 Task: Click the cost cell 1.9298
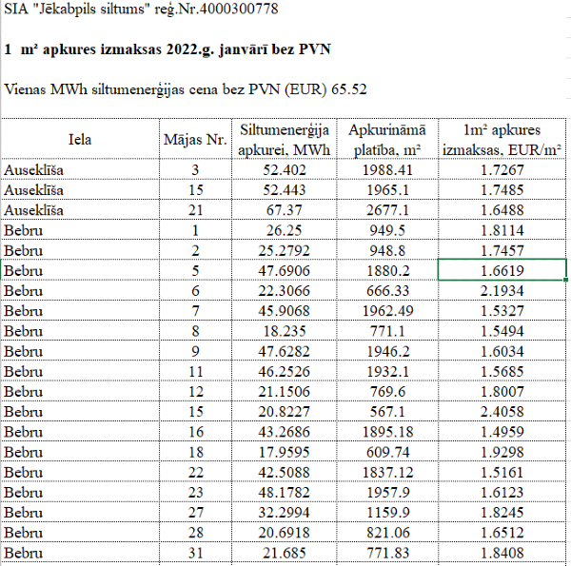coord(502,452)
